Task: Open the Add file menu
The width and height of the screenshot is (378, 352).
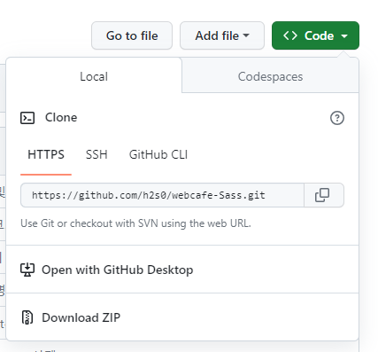Action: pos(222,35)
